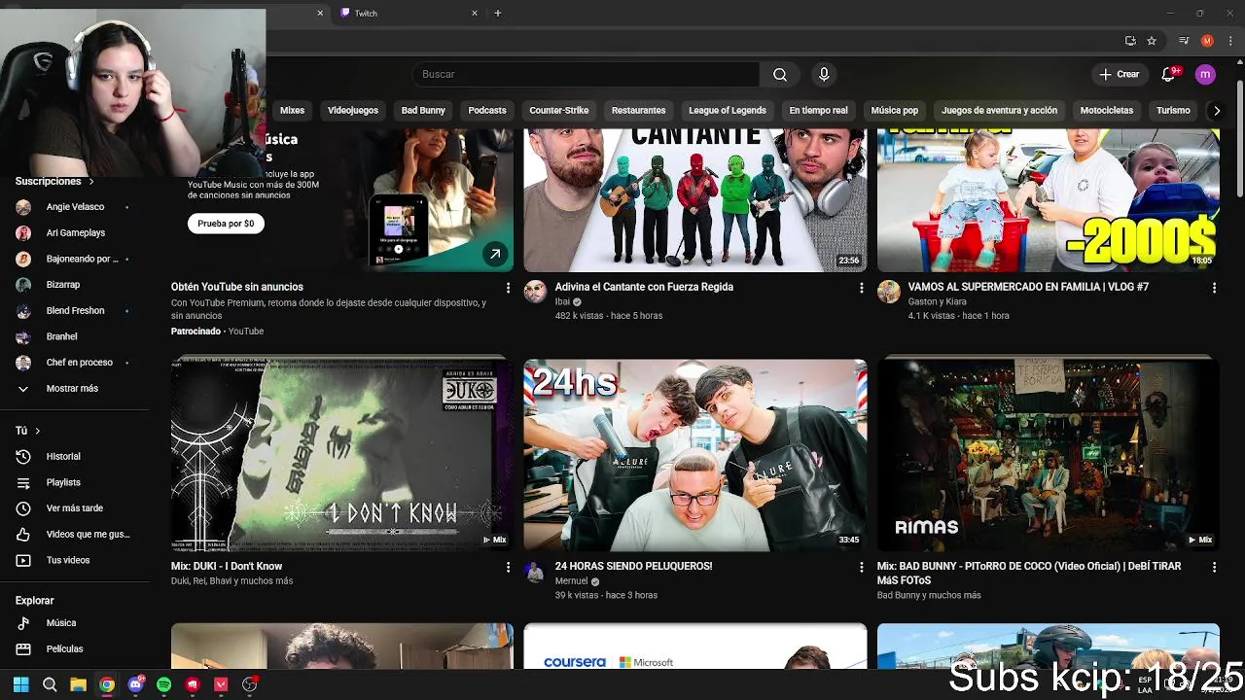
Task: Click the install app icon in address bar
Action: pos(1130,41)
